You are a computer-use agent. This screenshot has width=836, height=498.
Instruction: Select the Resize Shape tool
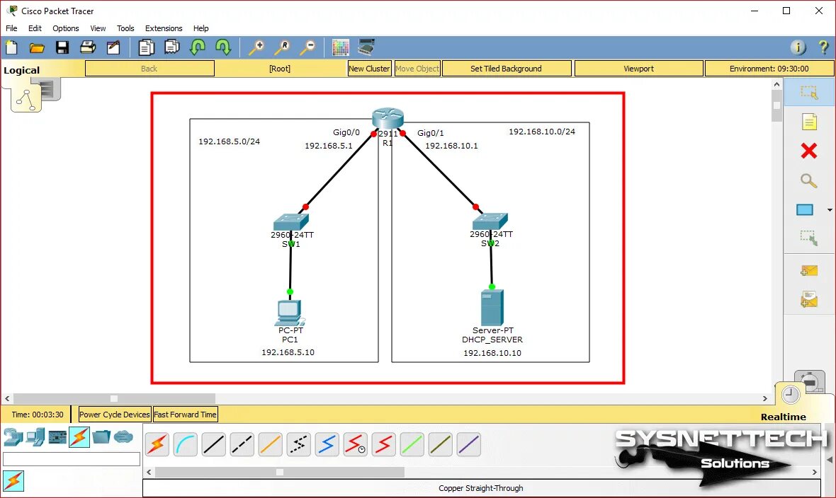(809, 238)
